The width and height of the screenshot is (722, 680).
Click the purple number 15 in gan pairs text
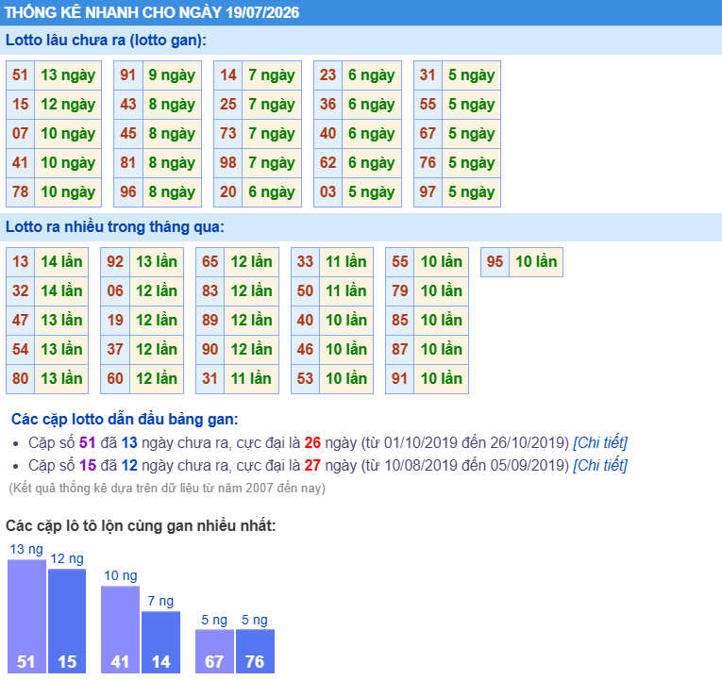(x=88, y=465)
